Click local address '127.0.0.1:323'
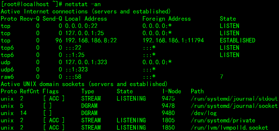Screen dimensions: 279x131 86,62
